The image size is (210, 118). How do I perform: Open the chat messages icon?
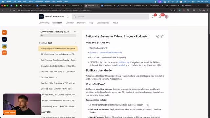point(153,17)
